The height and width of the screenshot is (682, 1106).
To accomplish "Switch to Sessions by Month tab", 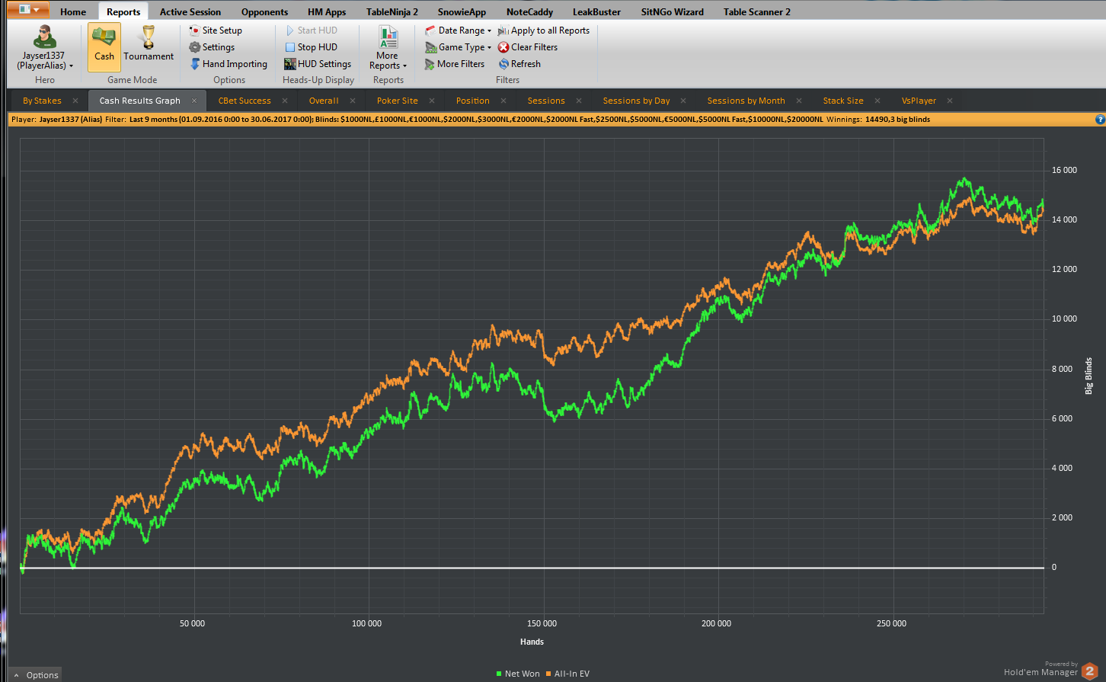I will (746, 101).
